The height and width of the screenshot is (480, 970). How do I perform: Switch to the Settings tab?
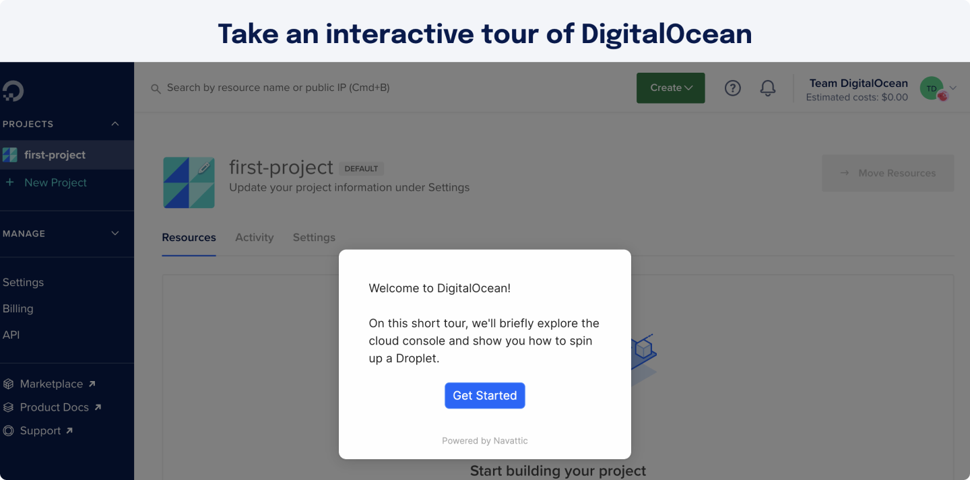pos(314,238)
